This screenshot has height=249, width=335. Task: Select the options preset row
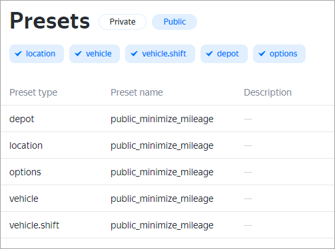(x=168, y=172)
